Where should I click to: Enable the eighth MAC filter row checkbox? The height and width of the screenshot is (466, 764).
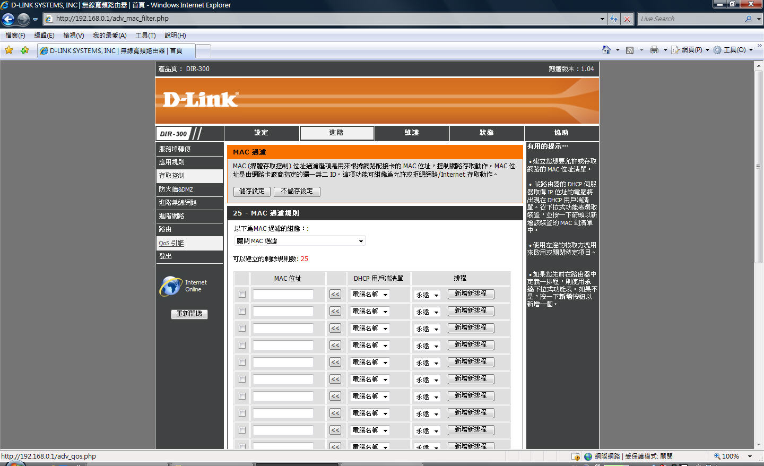coord(242,413)
